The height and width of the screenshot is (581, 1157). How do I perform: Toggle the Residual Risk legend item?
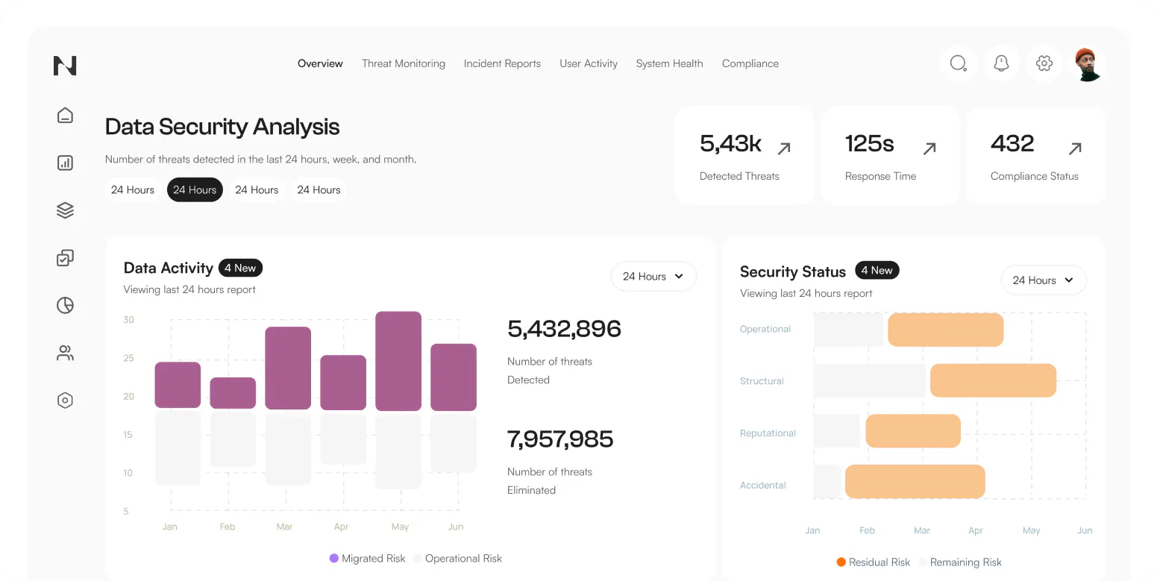[x=873, y=562]
